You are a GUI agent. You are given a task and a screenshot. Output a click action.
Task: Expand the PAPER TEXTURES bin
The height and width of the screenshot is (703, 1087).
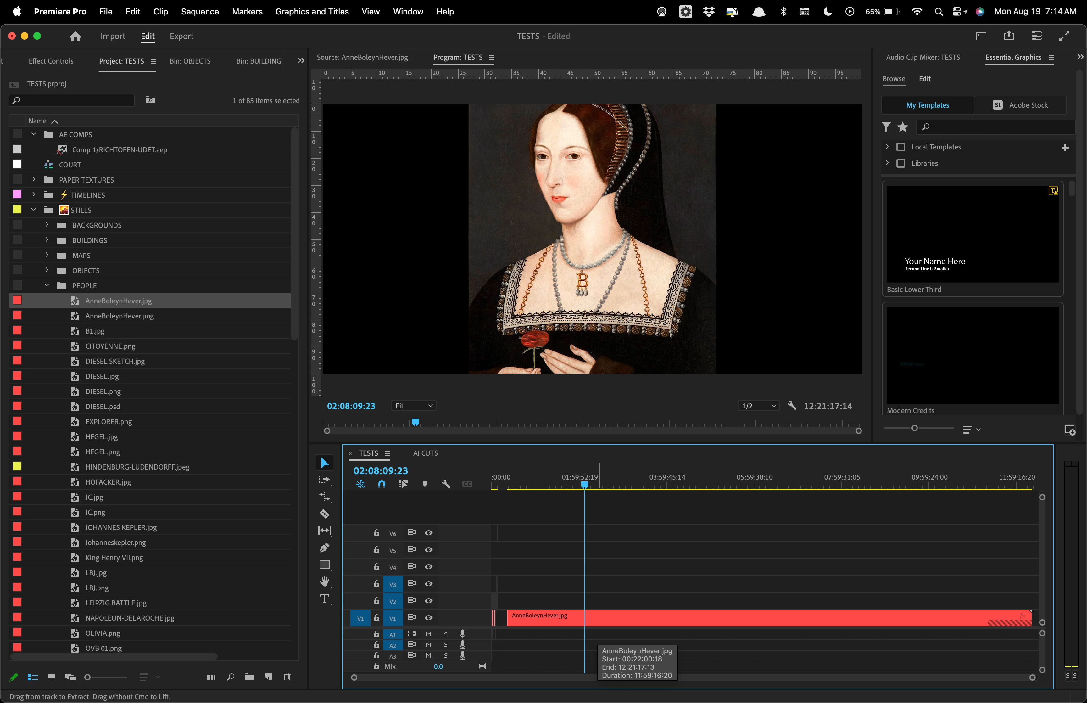pyautogui.click(x=33, y=179)
